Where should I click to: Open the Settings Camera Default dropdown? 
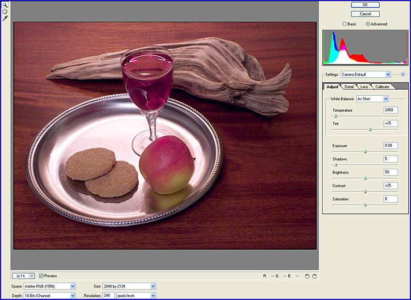tap(388, 74)
